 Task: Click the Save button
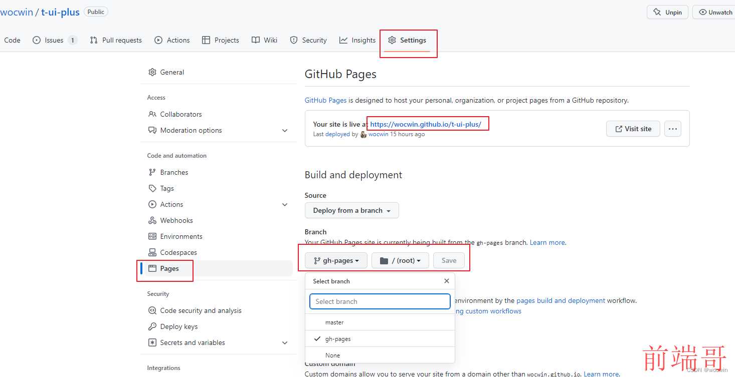pos(449,260)
